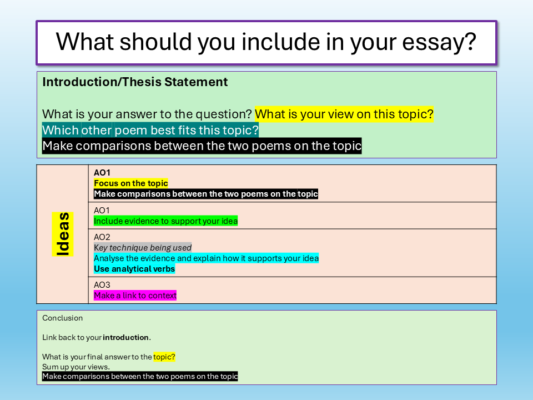533x400 pixels.
Task: Click the 'AO3' row label
Action: tap(102, 285)
